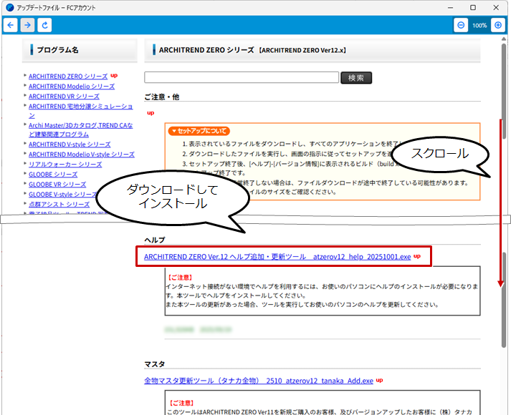Zoom in using the plus magnifier icon
The image size is (511, 415).
498,25
